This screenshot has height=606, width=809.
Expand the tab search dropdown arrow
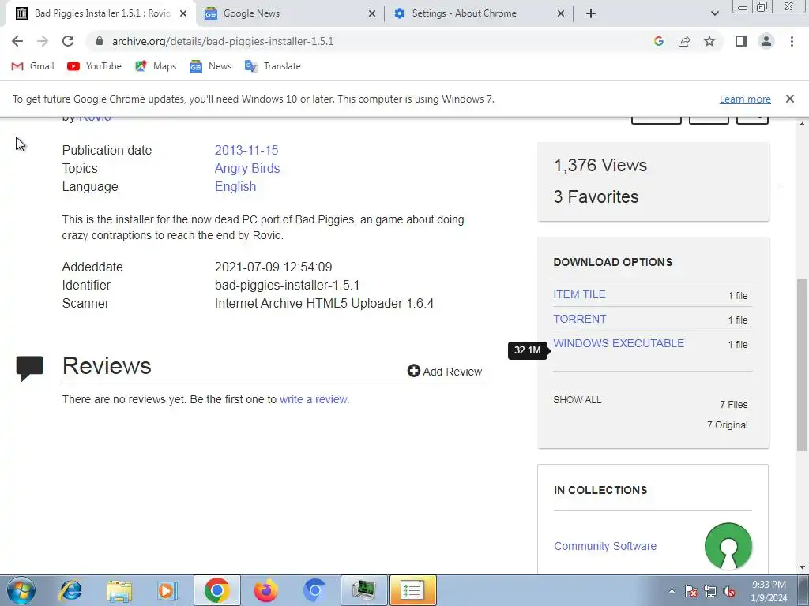click(714, 13)
